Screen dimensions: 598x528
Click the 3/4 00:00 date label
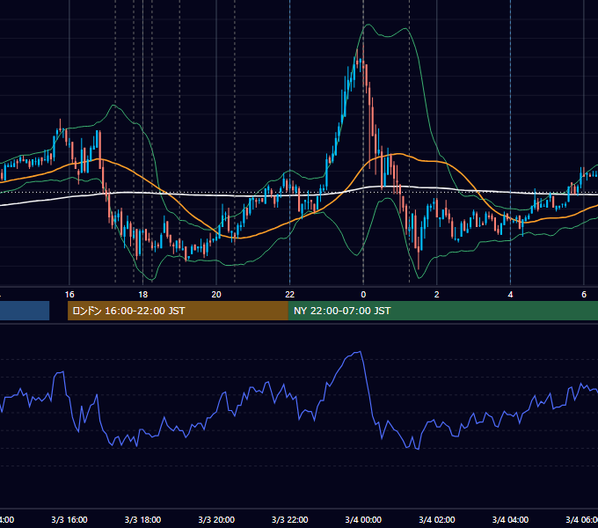click(363, 520)
